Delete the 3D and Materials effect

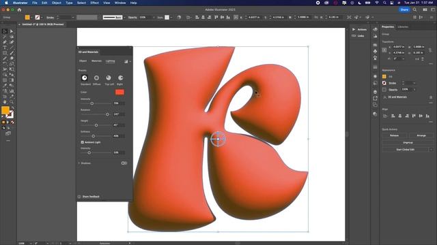[x=431, y=97]
